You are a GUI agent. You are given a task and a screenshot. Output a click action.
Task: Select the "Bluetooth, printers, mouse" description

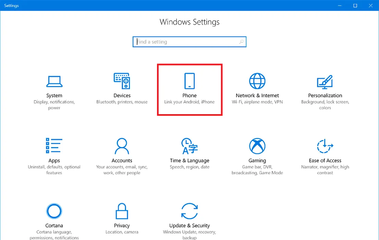pos(122,102)
